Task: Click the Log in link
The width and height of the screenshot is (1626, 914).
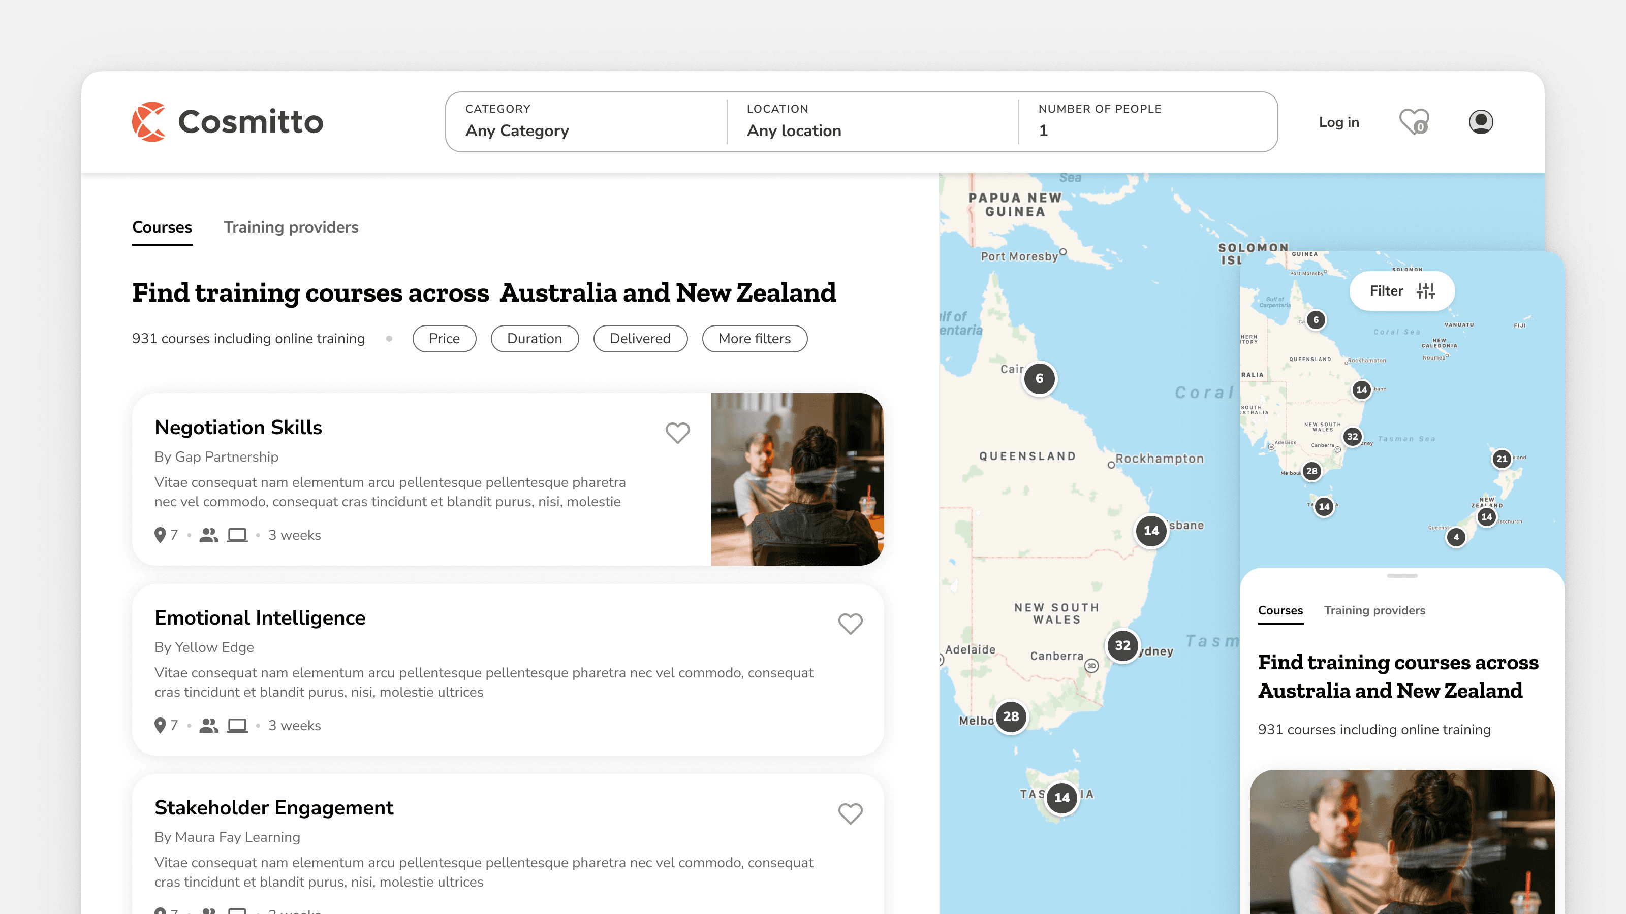Action: [x=1338, y=122]
